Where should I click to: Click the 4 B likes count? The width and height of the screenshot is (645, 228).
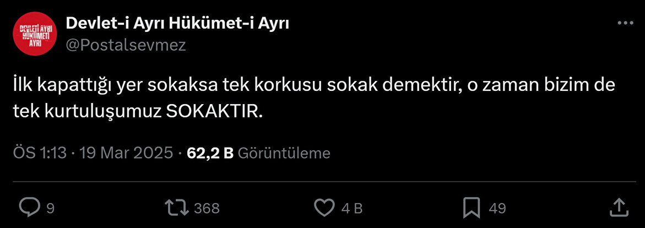(352, 208)
